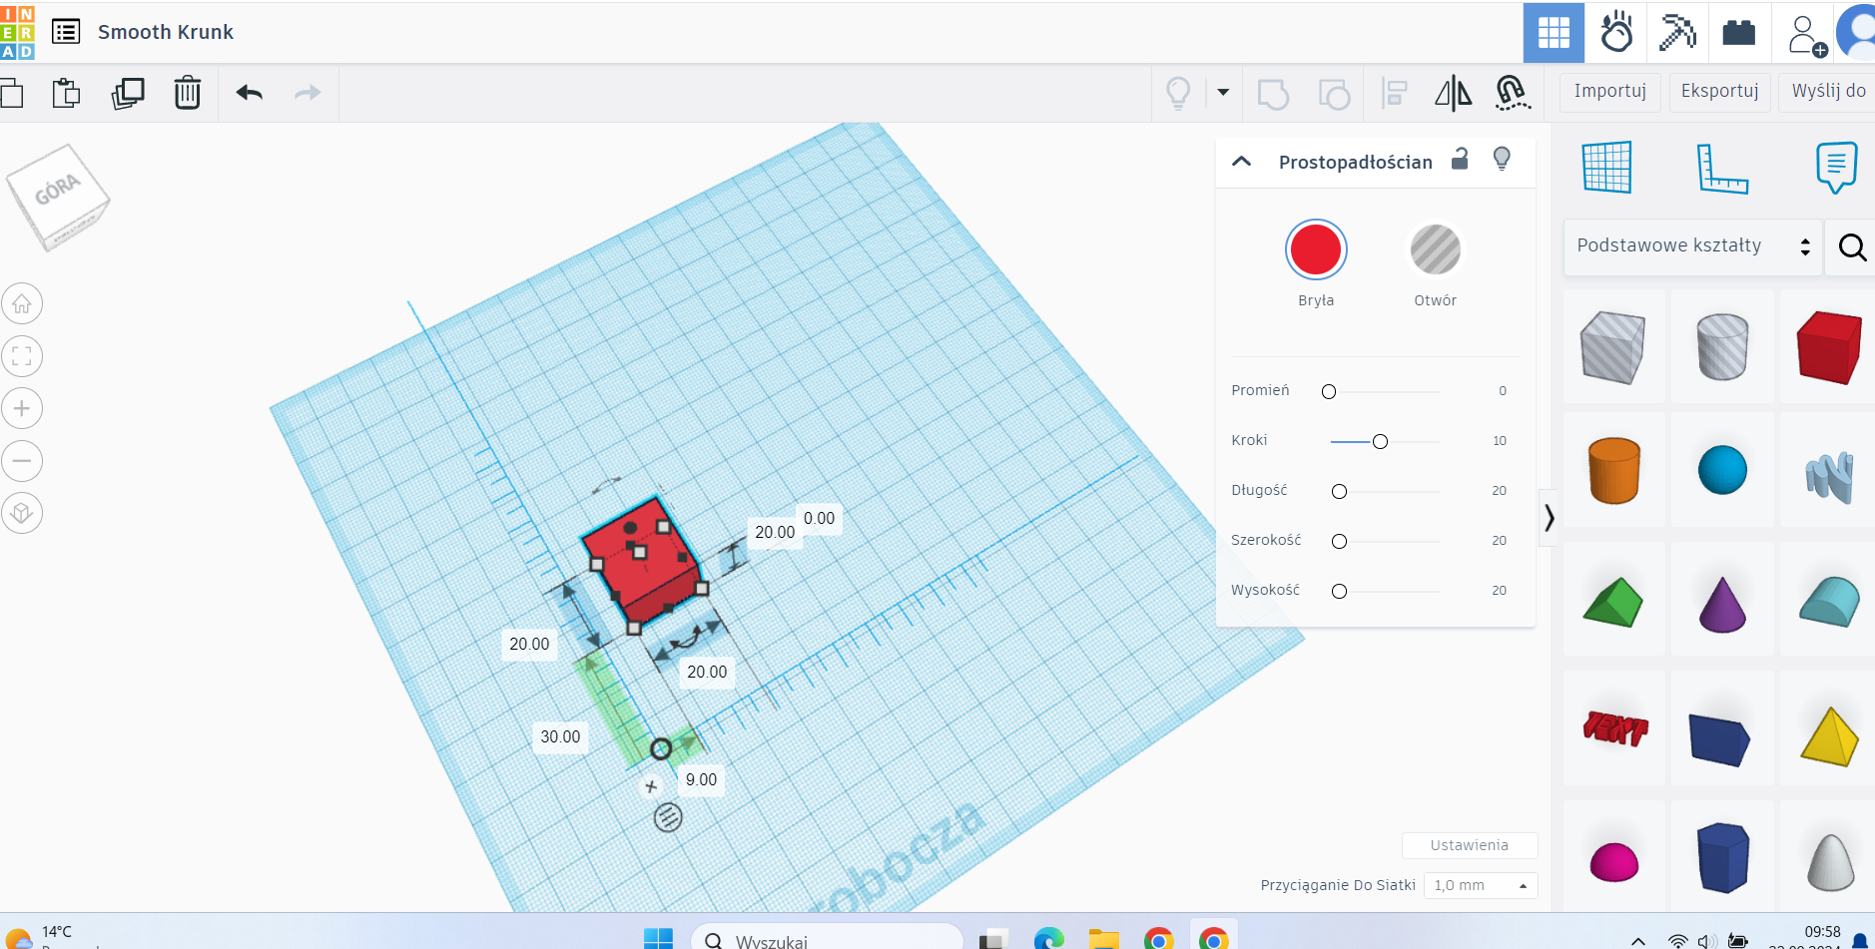Image resolution: width=1875 pixels, height=949 pixels.
Task: Pick the scribble shape
Action: (1829, 477)
